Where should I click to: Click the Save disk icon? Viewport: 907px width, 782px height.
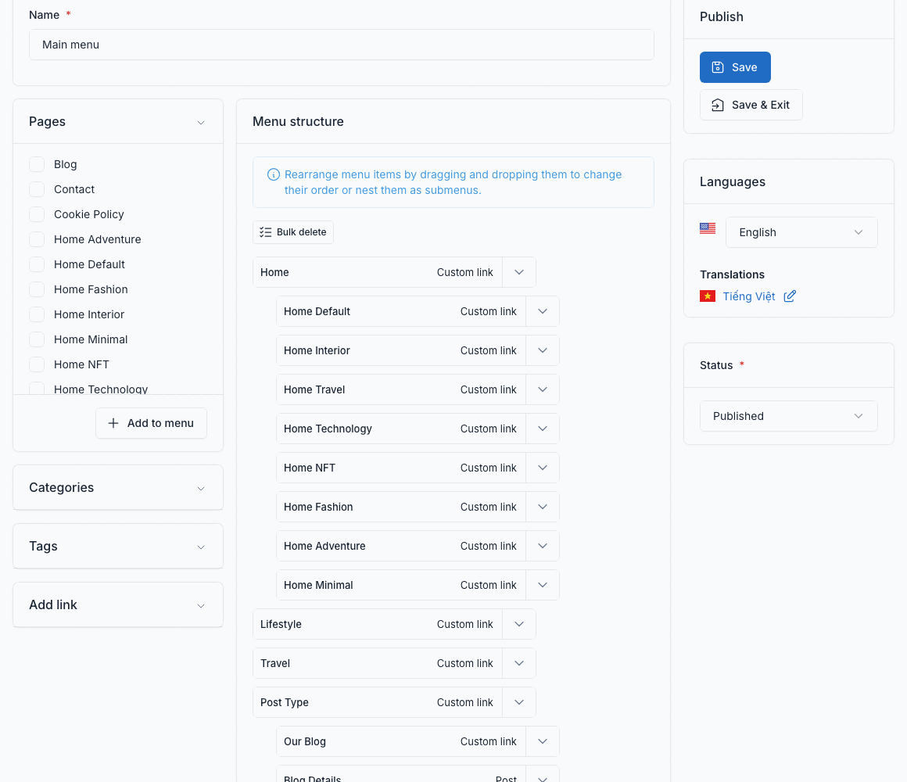717,67
